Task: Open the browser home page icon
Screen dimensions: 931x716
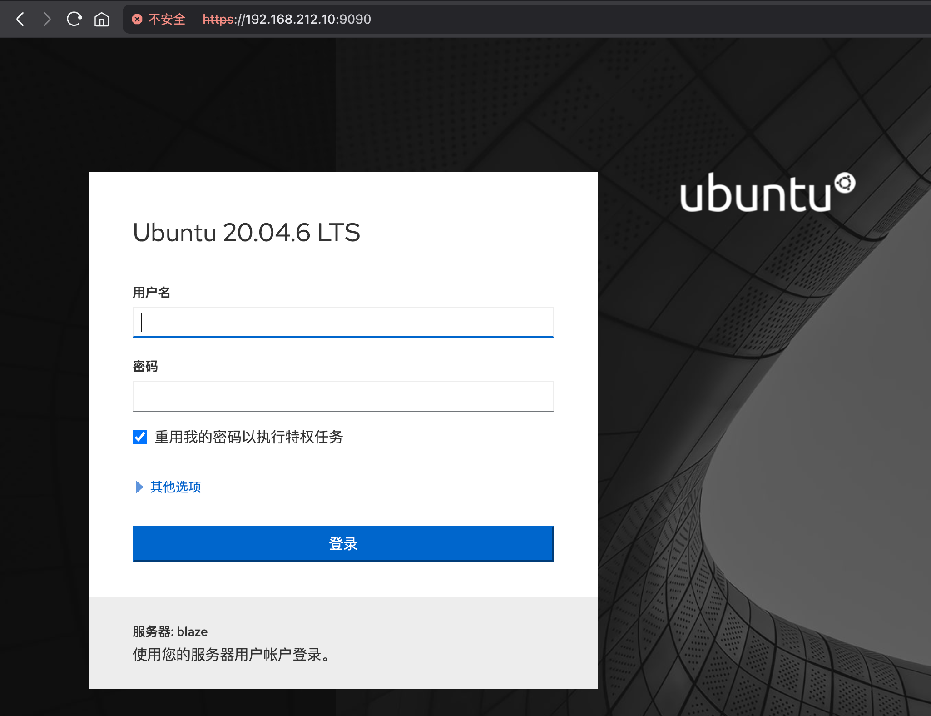Action: tap(101, 19)
